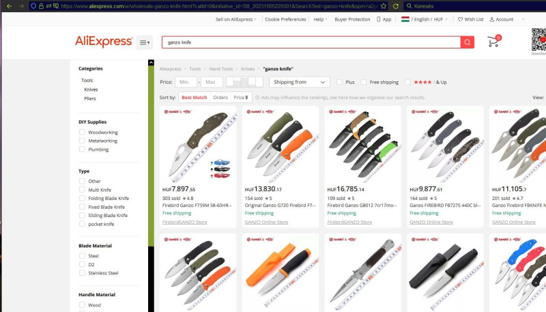
Task: Go to Hand Tools breadcrumb
Action: (220, 69)
